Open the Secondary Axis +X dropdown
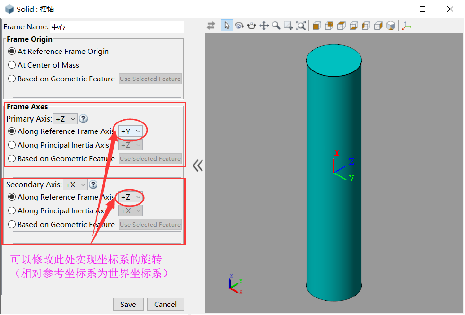This screenshot has width=465, height=315. tap(75, 184)
